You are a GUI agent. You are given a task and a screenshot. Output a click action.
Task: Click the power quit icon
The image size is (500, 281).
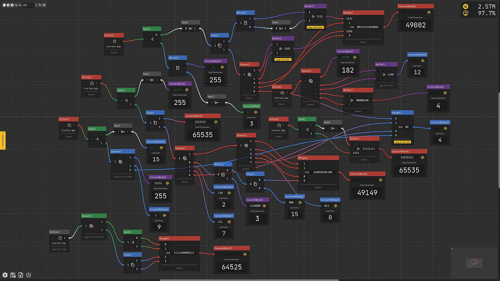point(29,275)
